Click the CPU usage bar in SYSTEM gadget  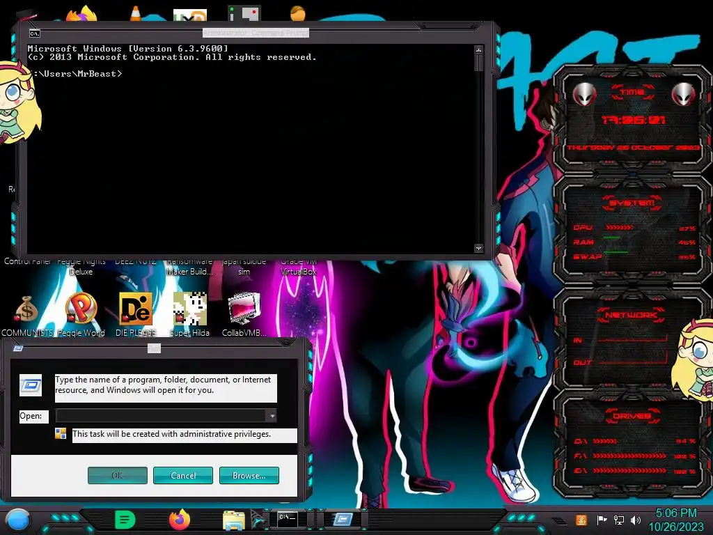click(x=619, y=228)
